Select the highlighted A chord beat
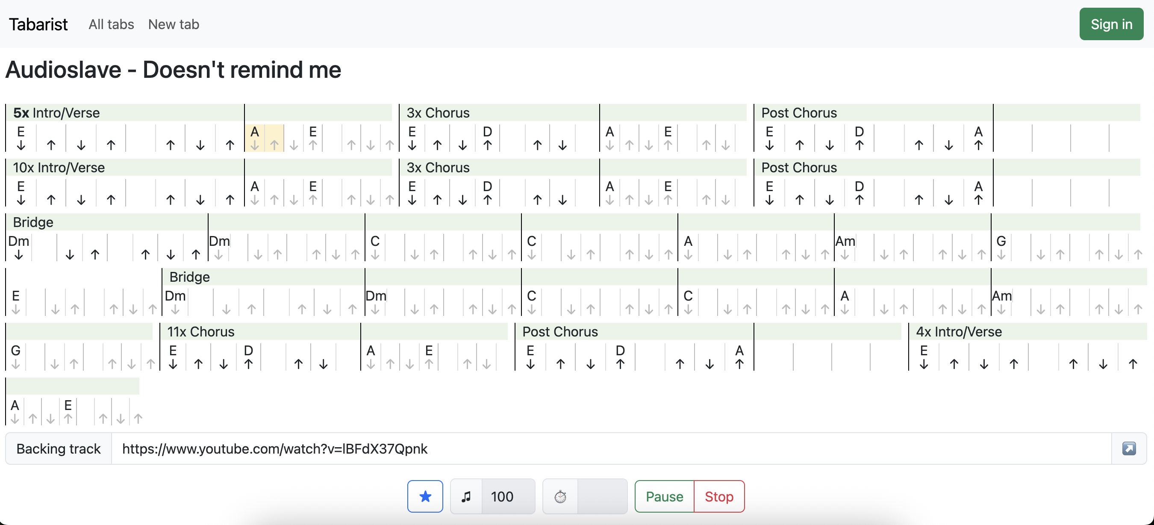 (254, 138)
